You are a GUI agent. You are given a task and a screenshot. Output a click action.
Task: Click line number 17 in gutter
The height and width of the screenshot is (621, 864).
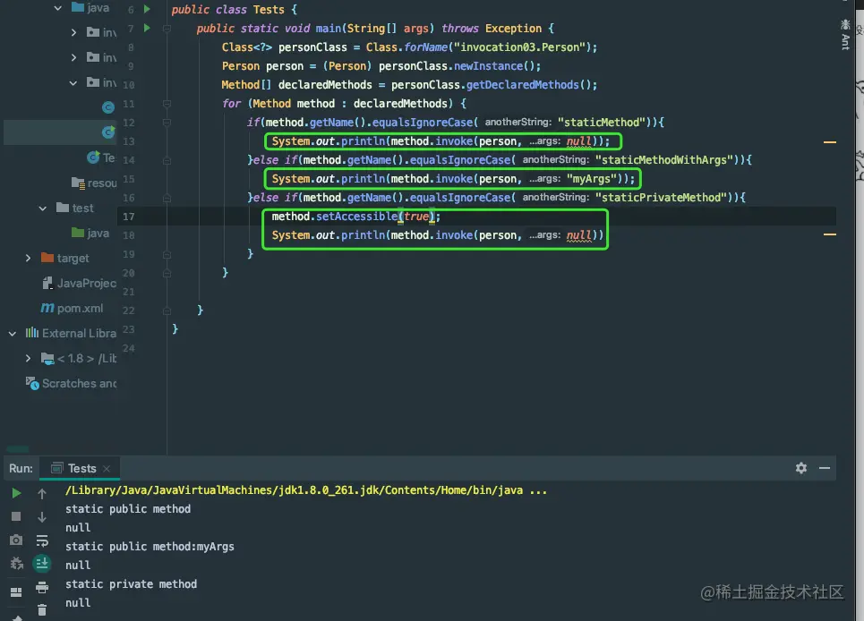(x=128, y=217)
